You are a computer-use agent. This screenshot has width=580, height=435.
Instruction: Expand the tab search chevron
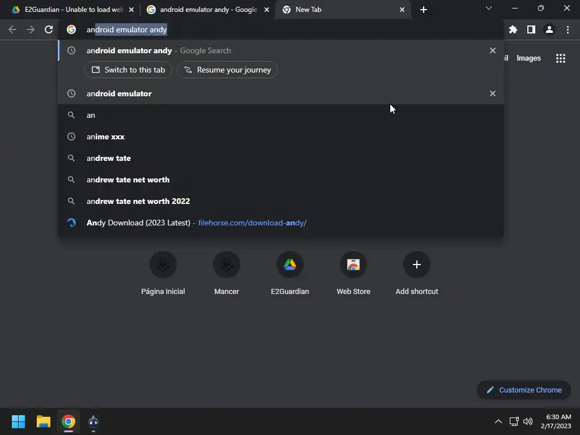[x=489, y=8]
